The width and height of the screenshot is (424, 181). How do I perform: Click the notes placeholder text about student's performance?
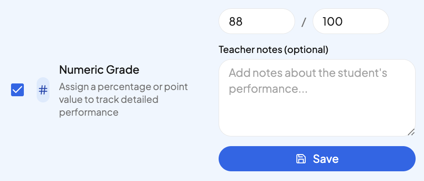[x=308, y=81]
